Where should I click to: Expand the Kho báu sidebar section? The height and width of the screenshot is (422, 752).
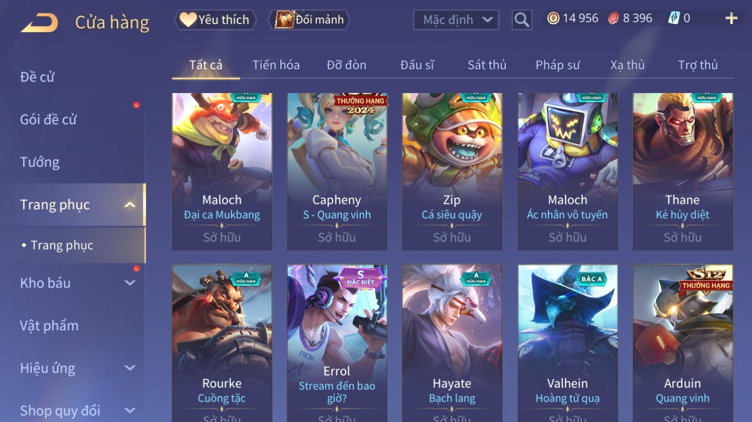130,283
